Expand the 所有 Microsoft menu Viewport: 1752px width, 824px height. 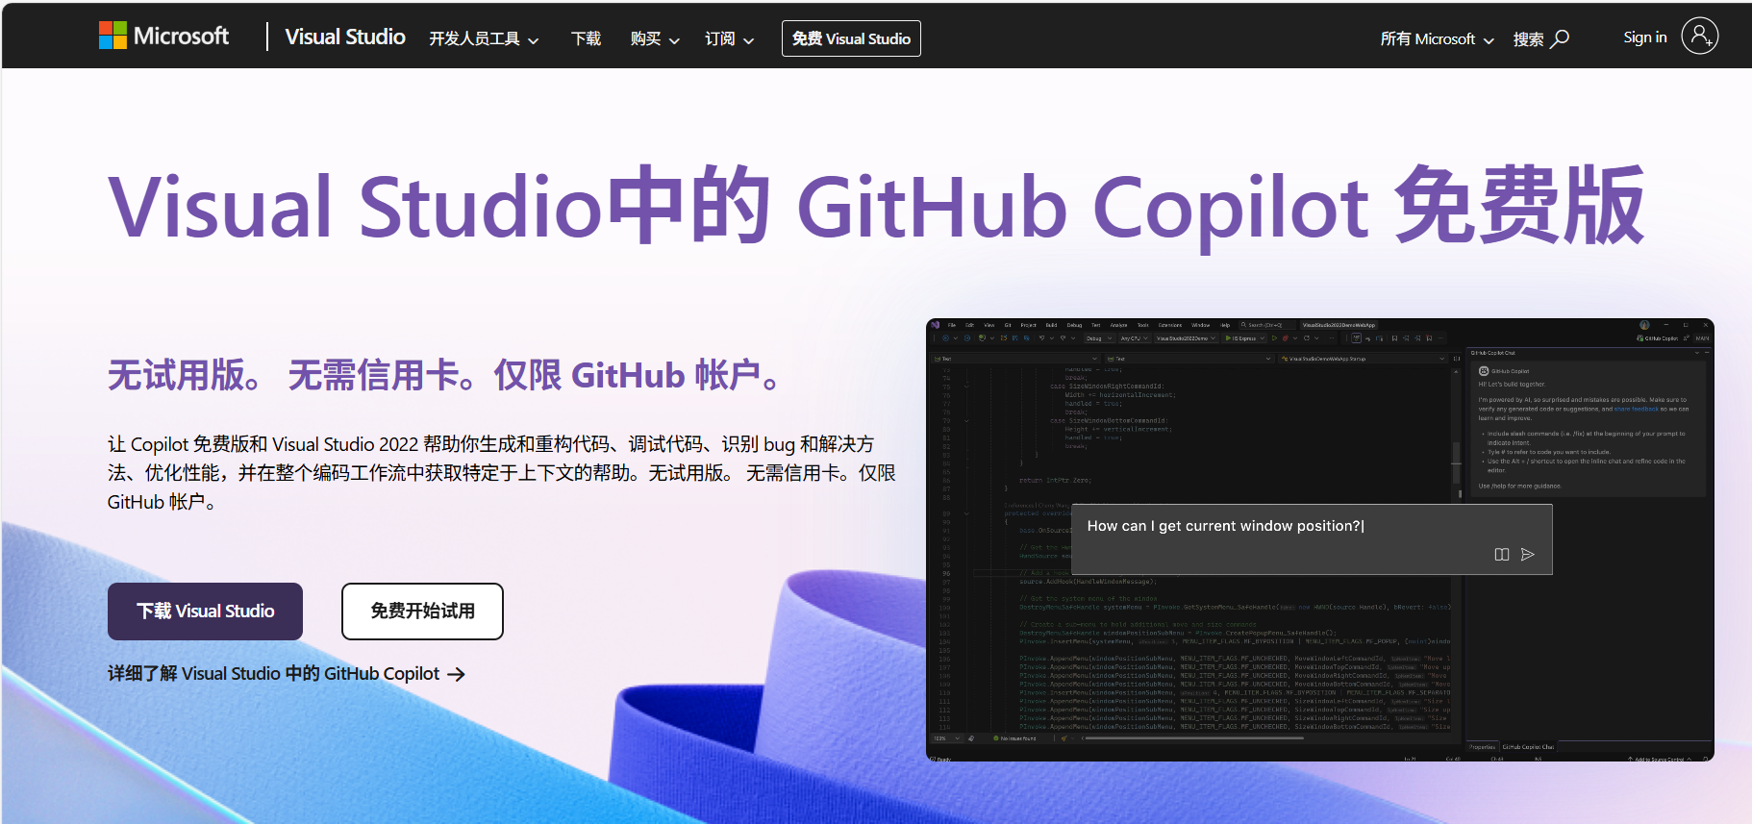click(1437, 38)
